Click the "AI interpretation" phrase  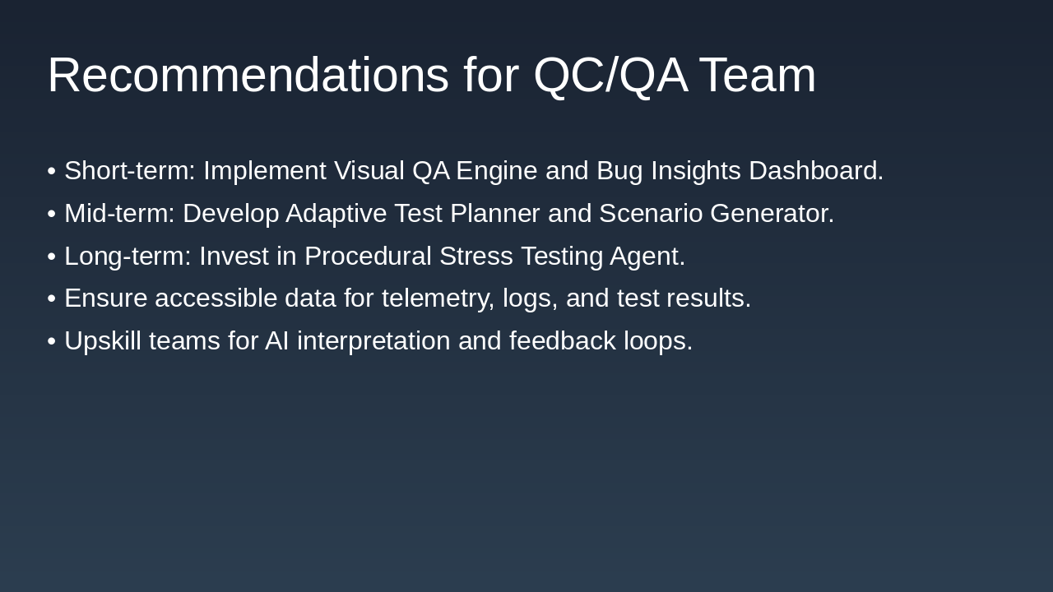pos(357,341)
